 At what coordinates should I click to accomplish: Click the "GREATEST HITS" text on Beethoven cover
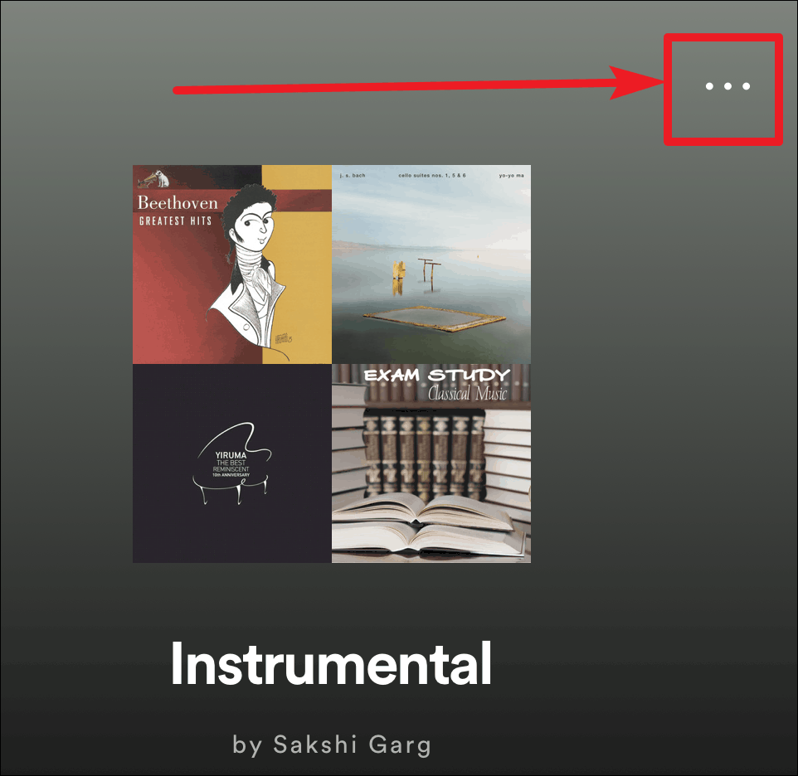click(176, 221)
